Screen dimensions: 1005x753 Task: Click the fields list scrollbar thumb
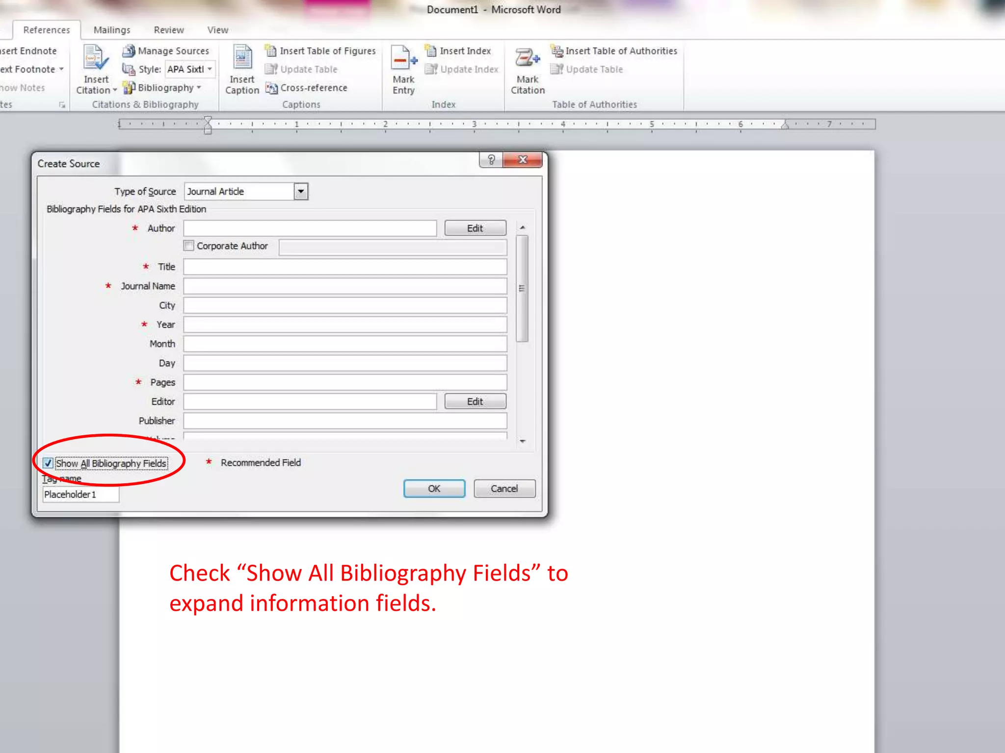[x=523, y=288]
